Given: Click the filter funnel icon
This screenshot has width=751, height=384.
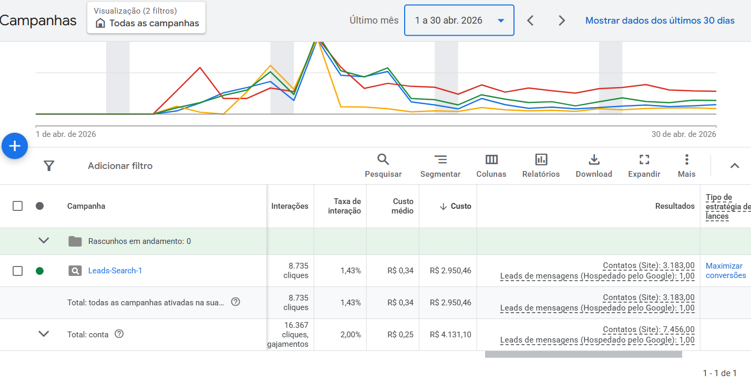Looking at the screenshot, I should coord(49,166).
